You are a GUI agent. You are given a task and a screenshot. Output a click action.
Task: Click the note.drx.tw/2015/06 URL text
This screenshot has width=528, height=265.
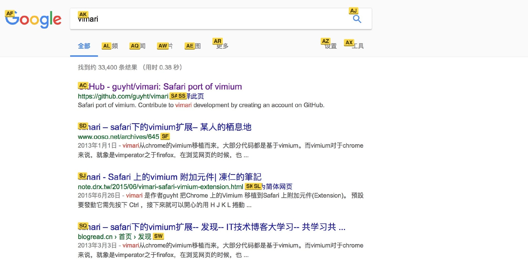pyautogui.click(x=160, y=187)
